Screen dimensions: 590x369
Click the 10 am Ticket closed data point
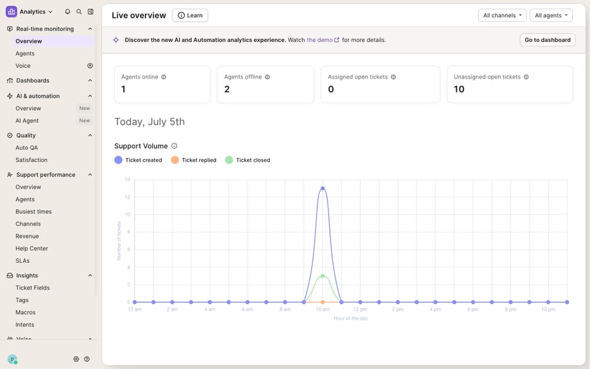[x=323, y=276]
